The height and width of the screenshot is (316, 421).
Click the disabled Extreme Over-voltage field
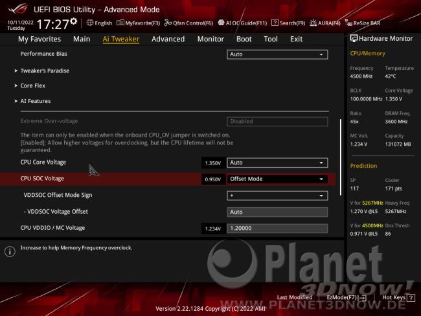[277, 121]
